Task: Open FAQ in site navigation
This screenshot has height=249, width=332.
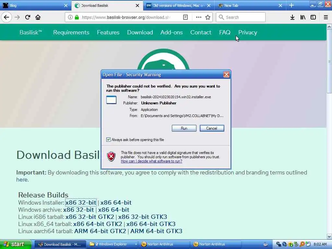Action: 225,32
